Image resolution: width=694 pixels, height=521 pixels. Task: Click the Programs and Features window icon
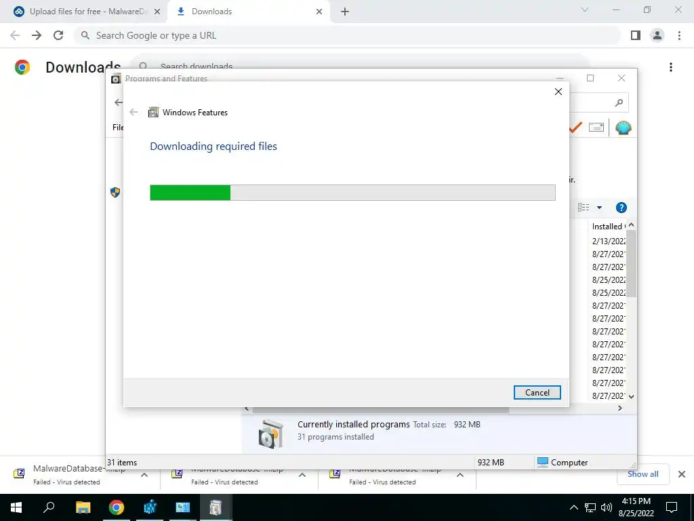tap(116, 79)
